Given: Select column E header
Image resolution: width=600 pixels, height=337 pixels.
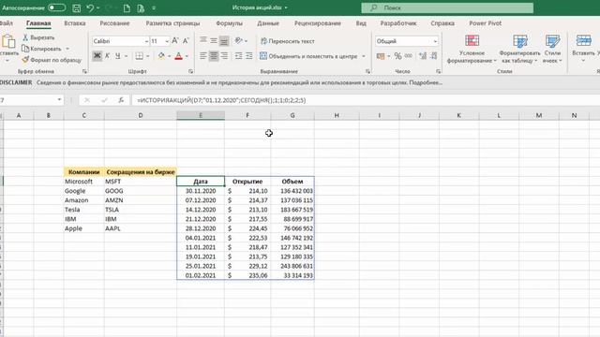Looking at the screenshot, I should click(x=201, y=115).
